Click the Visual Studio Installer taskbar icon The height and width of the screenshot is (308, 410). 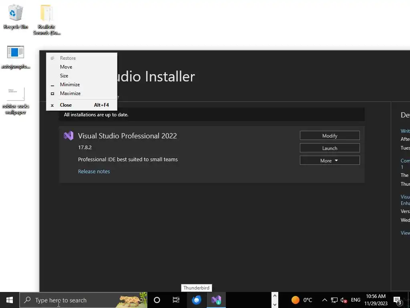click(x=216, y=300)
